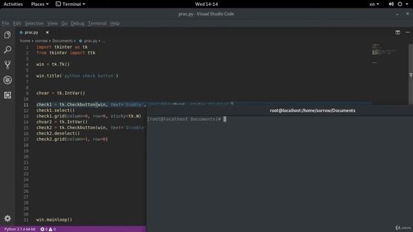Select the Python 3.7.4 64-bit interpreter
This screenshot has height=232, width=413.
click(20, 229)
